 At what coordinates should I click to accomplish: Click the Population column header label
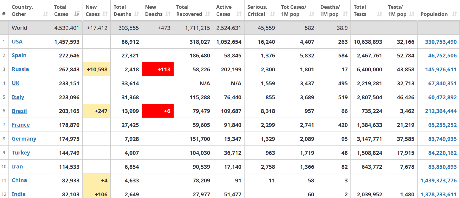tap(434, 14)
